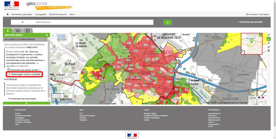Viewport: 276px width, 139px height.
Task: Locate commune with the pin next to BEAUVAIS (60057)
Action: tap(47, 35)
